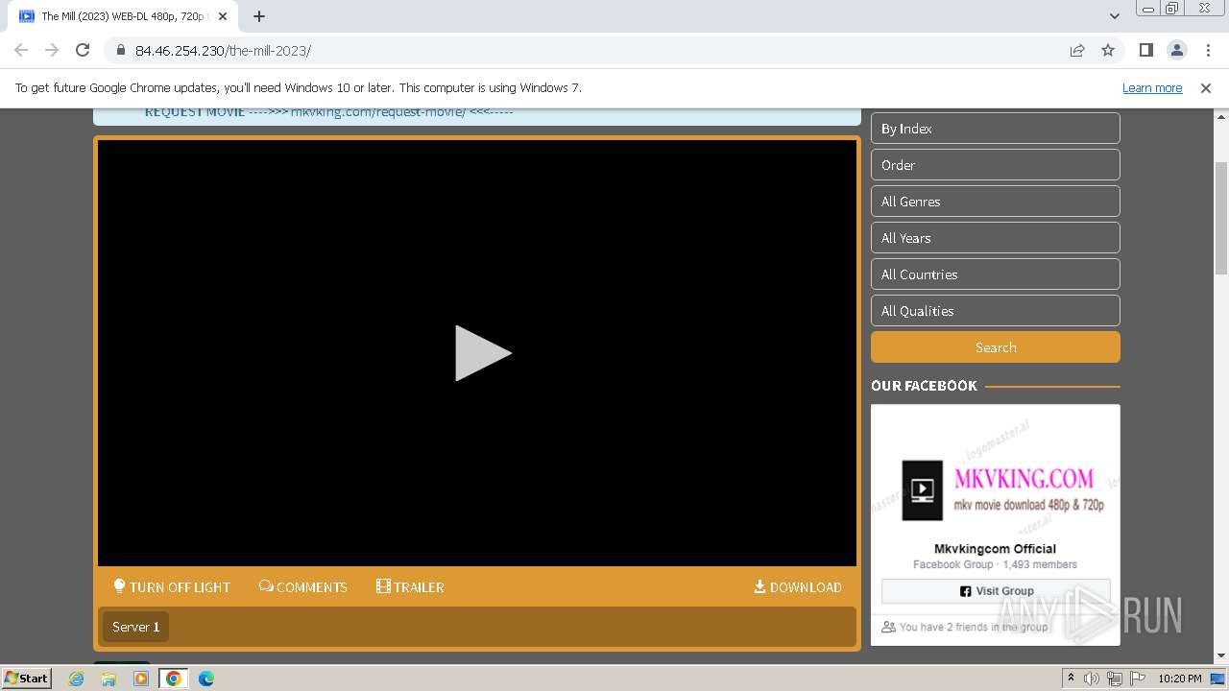1229x691 pixels.
Task: Bookmark this page with the star
Action: point(1108,50)
